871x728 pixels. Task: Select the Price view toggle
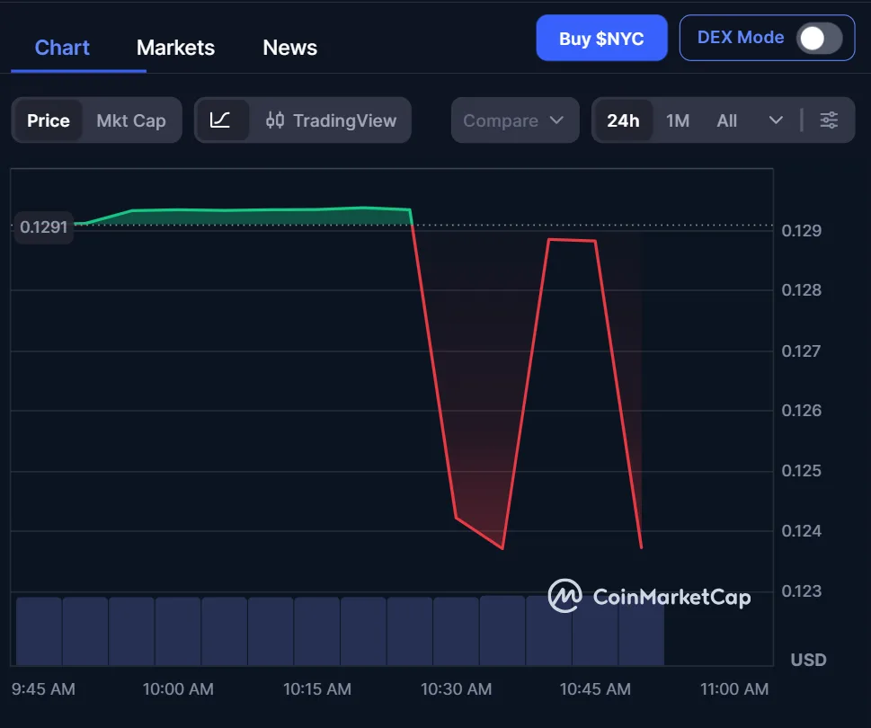coord(49,119)
